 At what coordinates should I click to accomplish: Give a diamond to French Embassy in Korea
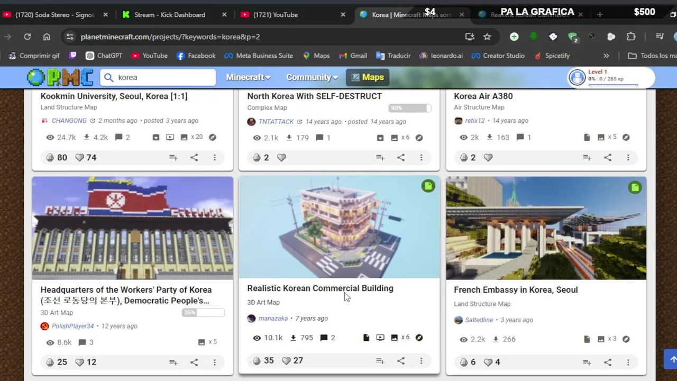tap(463, 362)
